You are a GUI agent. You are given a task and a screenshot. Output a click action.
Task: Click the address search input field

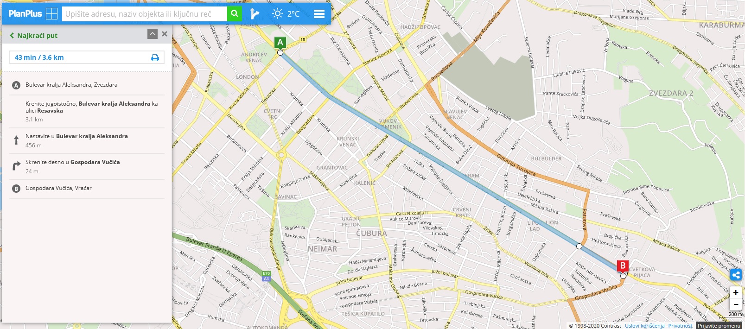coord(145,14)
